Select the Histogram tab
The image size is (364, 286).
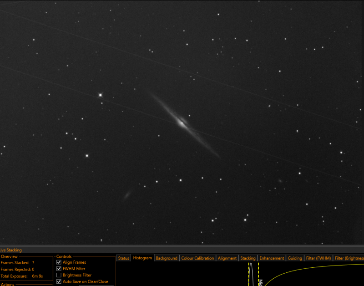click(142, 258)
